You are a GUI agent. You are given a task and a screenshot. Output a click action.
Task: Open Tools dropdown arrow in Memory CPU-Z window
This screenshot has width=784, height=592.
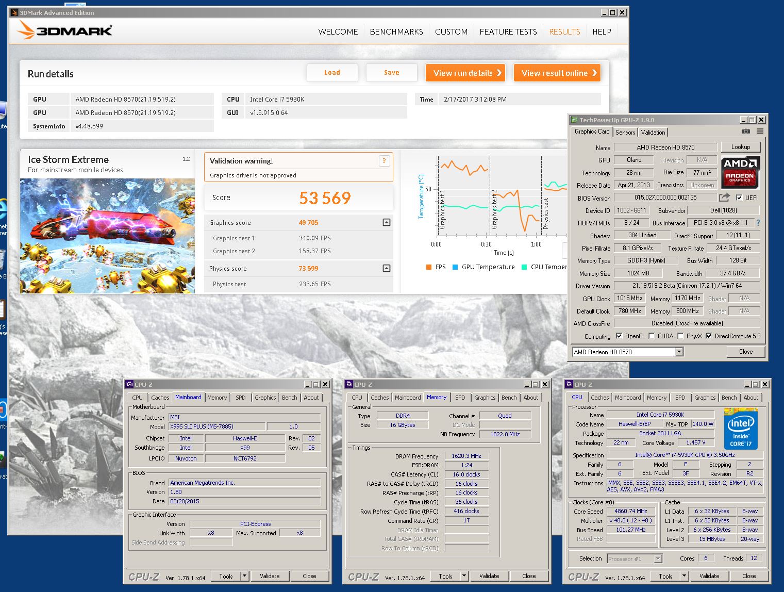tap(464, 575)
